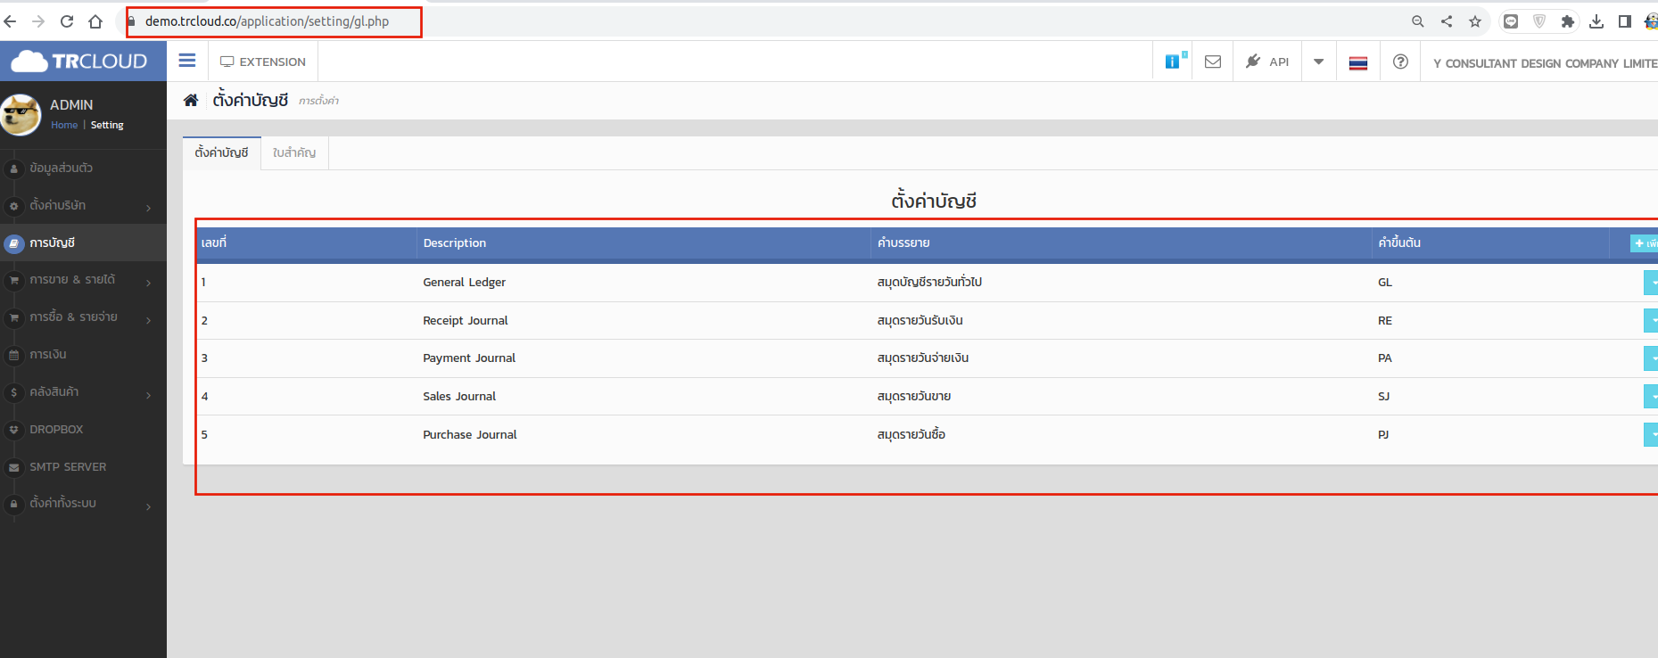Open browser share icon
This screenshot has height=658, width=1658.
pos(1447,21)
